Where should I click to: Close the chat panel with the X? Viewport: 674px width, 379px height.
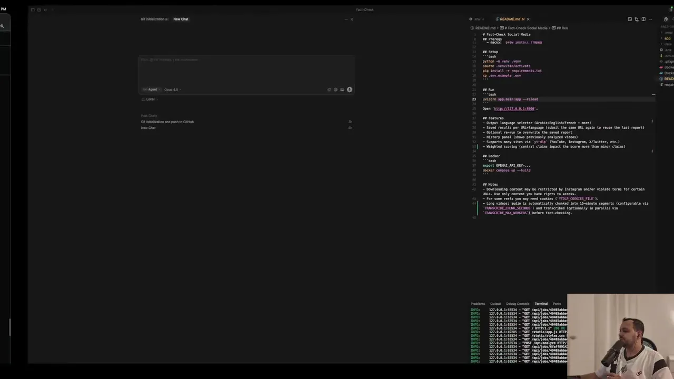[352, 19]
